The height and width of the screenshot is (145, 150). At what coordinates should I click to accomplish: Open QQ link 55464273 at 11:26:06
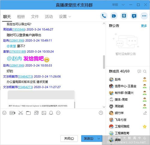pyautogui.click(x=25, y=76)
